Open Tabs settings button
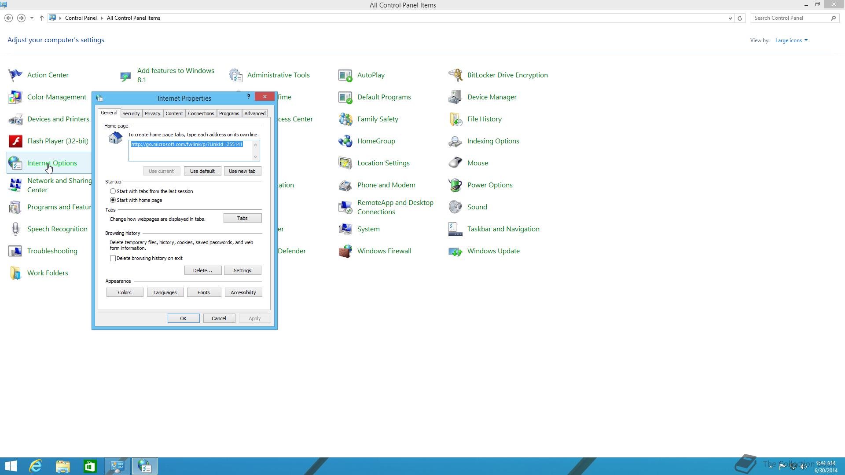 coord(242,218)
